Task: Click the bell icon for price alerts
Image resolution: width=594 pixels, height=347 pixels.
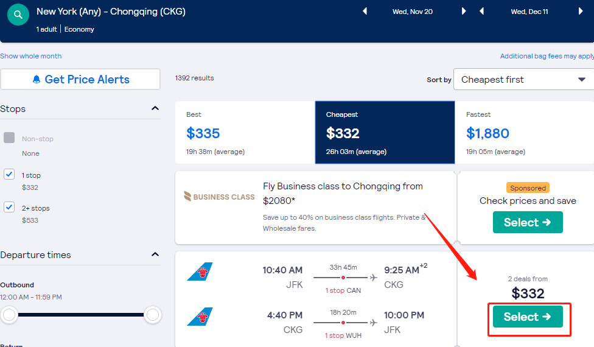Action: point(37,79)
